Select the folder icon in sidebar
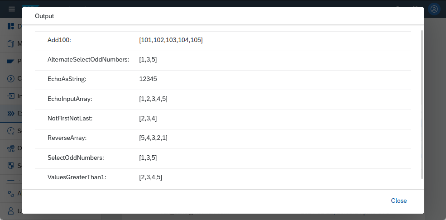 point(11,62)
